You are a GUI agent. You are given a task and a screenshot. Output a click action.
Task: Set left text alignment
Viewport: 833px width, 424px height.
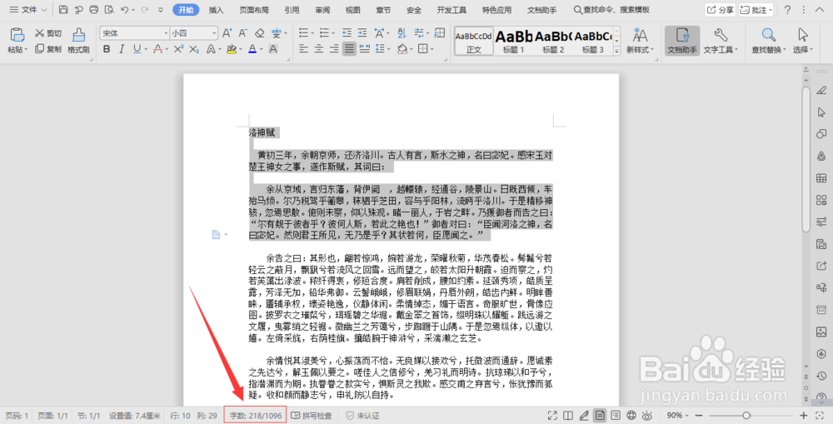[303, 49]
